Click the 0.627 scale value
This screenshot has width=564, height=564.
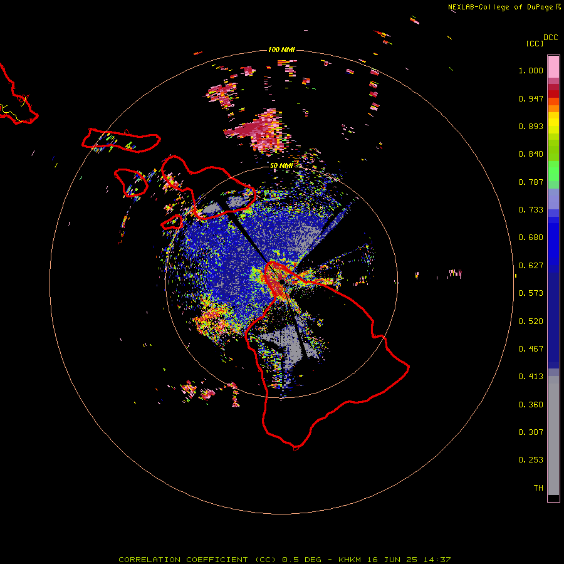click(531, 266)
